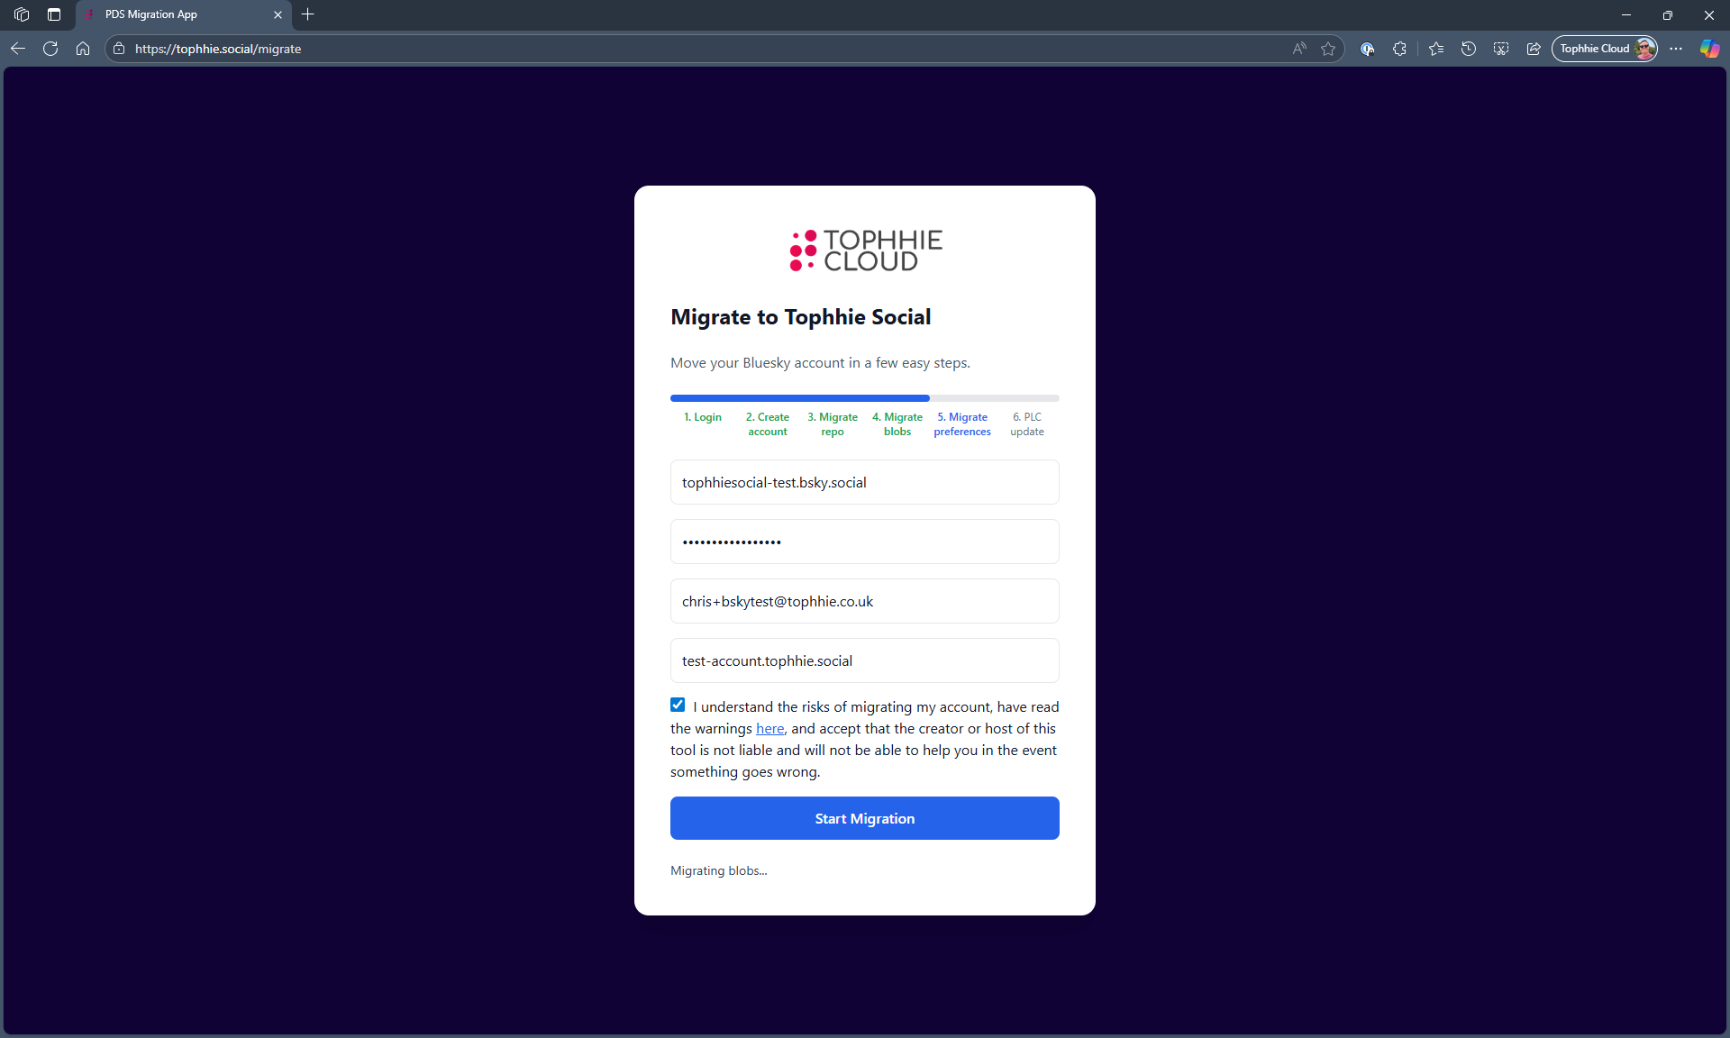This screenshot has width=1730, height=1038.
Task: Uncheck the risk acknowledgement checkbox
Action: coord(678,705)
